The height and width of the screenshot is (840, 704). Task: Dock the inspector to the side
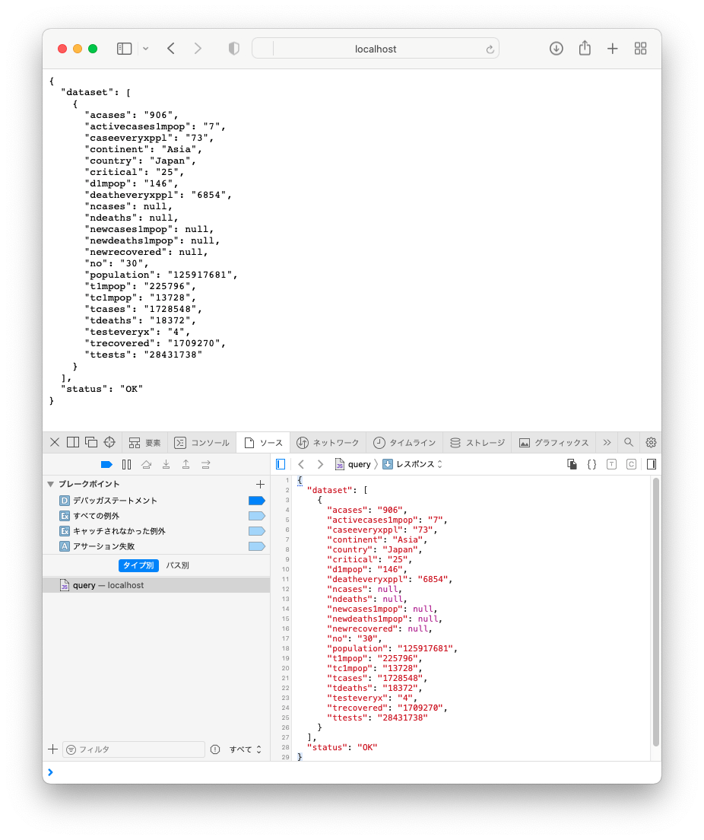click(73, 443)
